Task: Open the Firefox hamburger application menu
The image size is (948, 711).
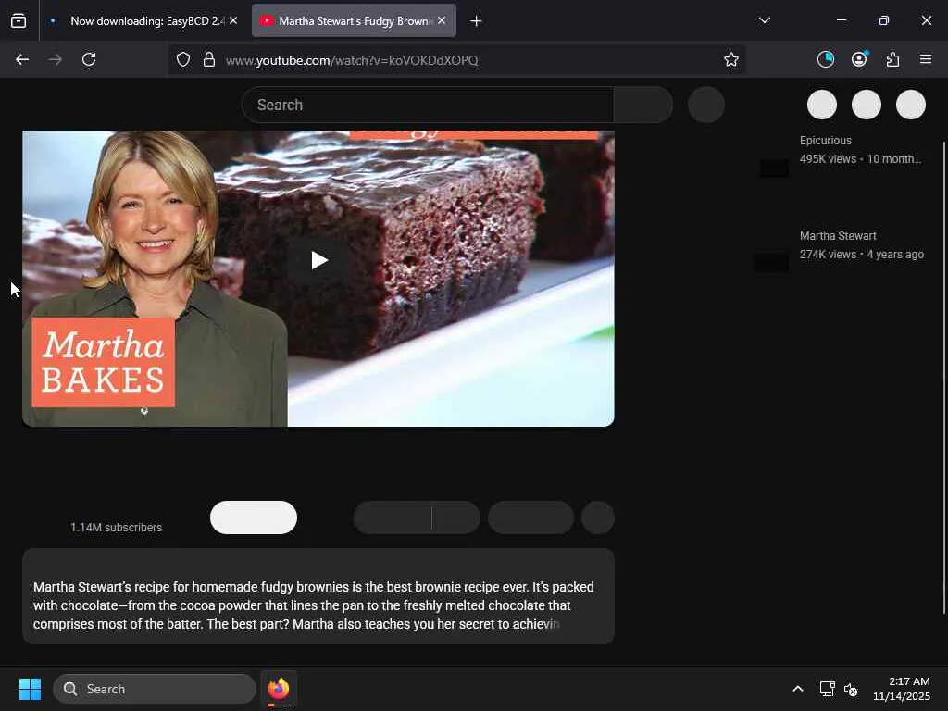Action: [x=926, y=59]
